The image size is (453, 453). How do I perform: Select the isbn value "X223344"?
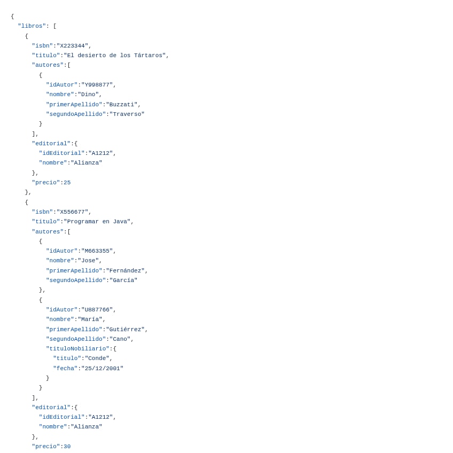72,45
